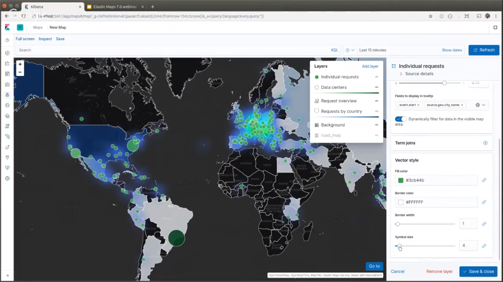Open the time picker dropdown near KQL
The height and width of the screenshot is (282, 503).
pyautogui.click(x=349, y=50)
